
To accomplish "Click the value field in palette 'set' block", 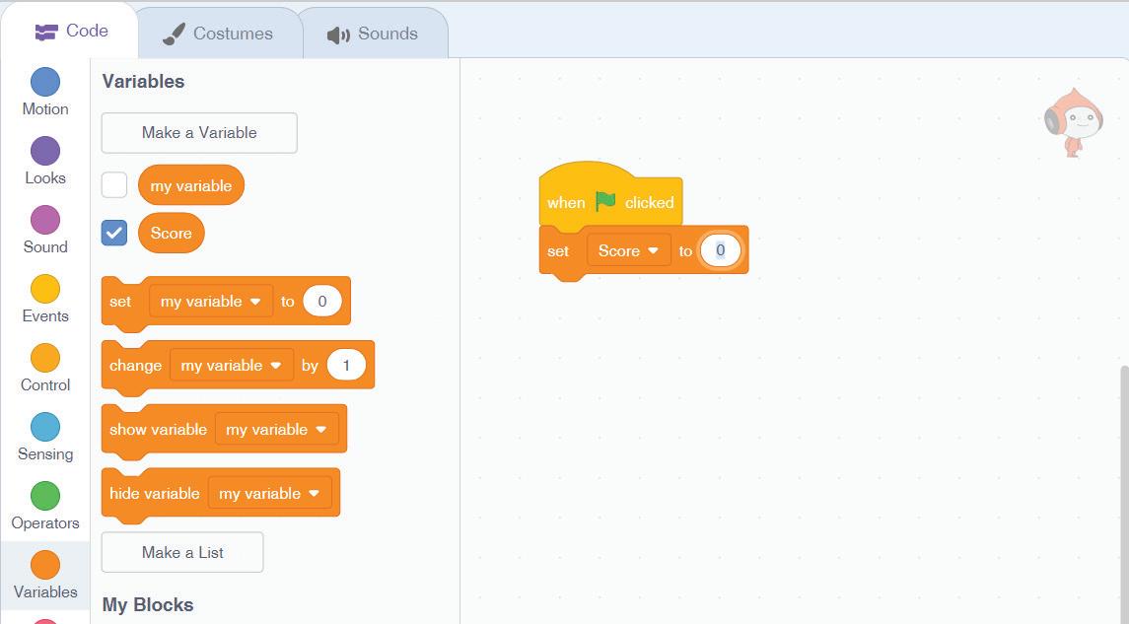I will tap(321, 301).
